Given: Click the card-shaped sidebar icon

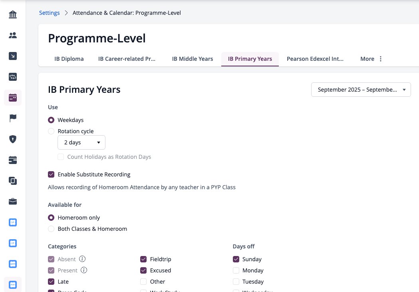Looking at the screenshot, I should click(13, 160).
